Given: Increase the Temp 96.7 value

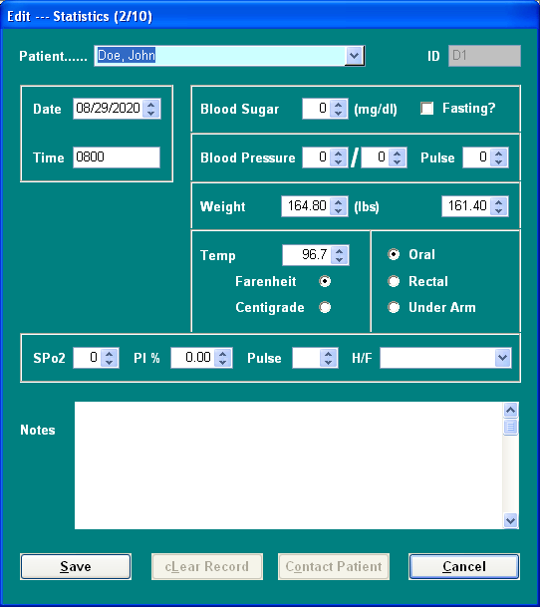Looking at the screenshot, I should click(x=340, y=250).
